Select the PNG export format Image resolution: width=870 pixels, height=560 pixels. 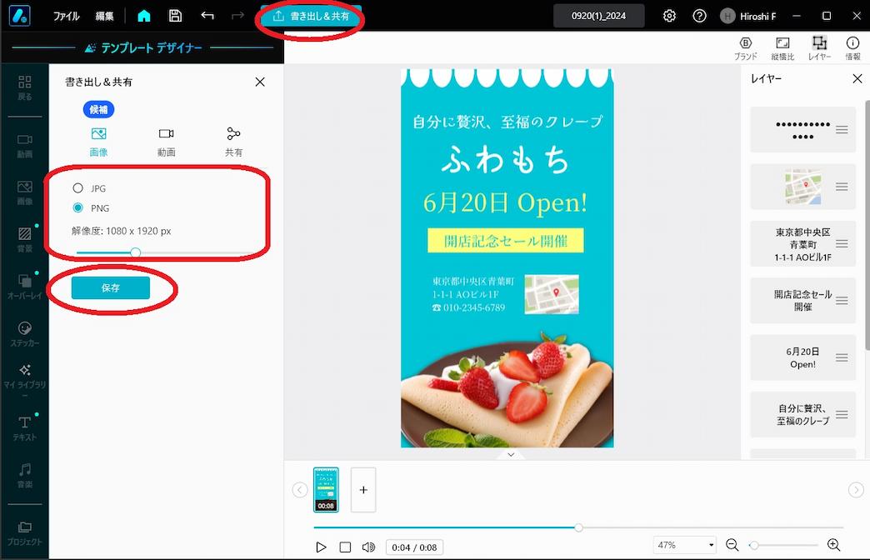[x=78, y=208]
